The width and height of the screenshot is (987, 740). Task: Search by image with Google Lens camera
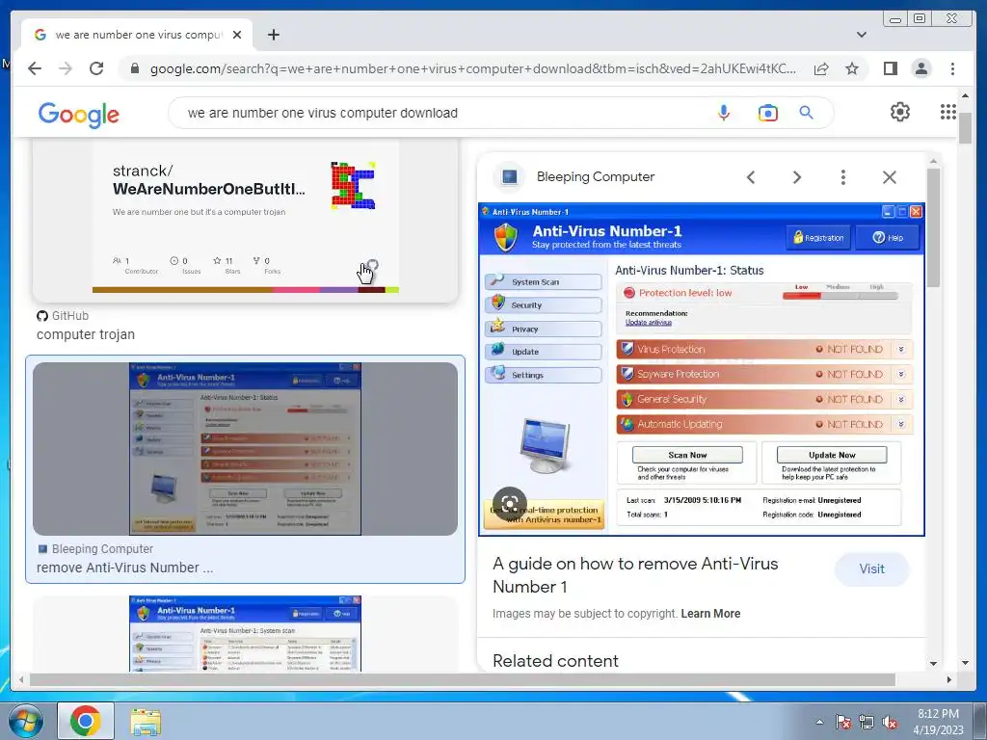tap(767, 113)
